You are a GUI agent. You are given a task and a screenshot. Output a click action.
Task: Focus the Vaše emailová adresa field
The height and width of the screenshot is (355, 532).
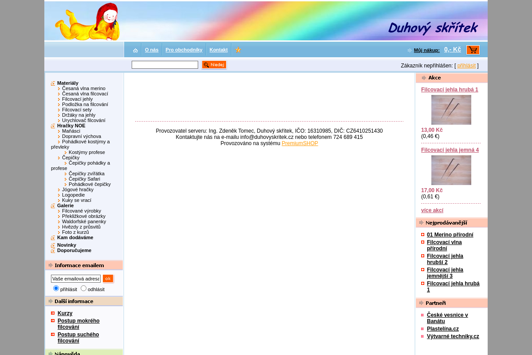tap(76, 279)
